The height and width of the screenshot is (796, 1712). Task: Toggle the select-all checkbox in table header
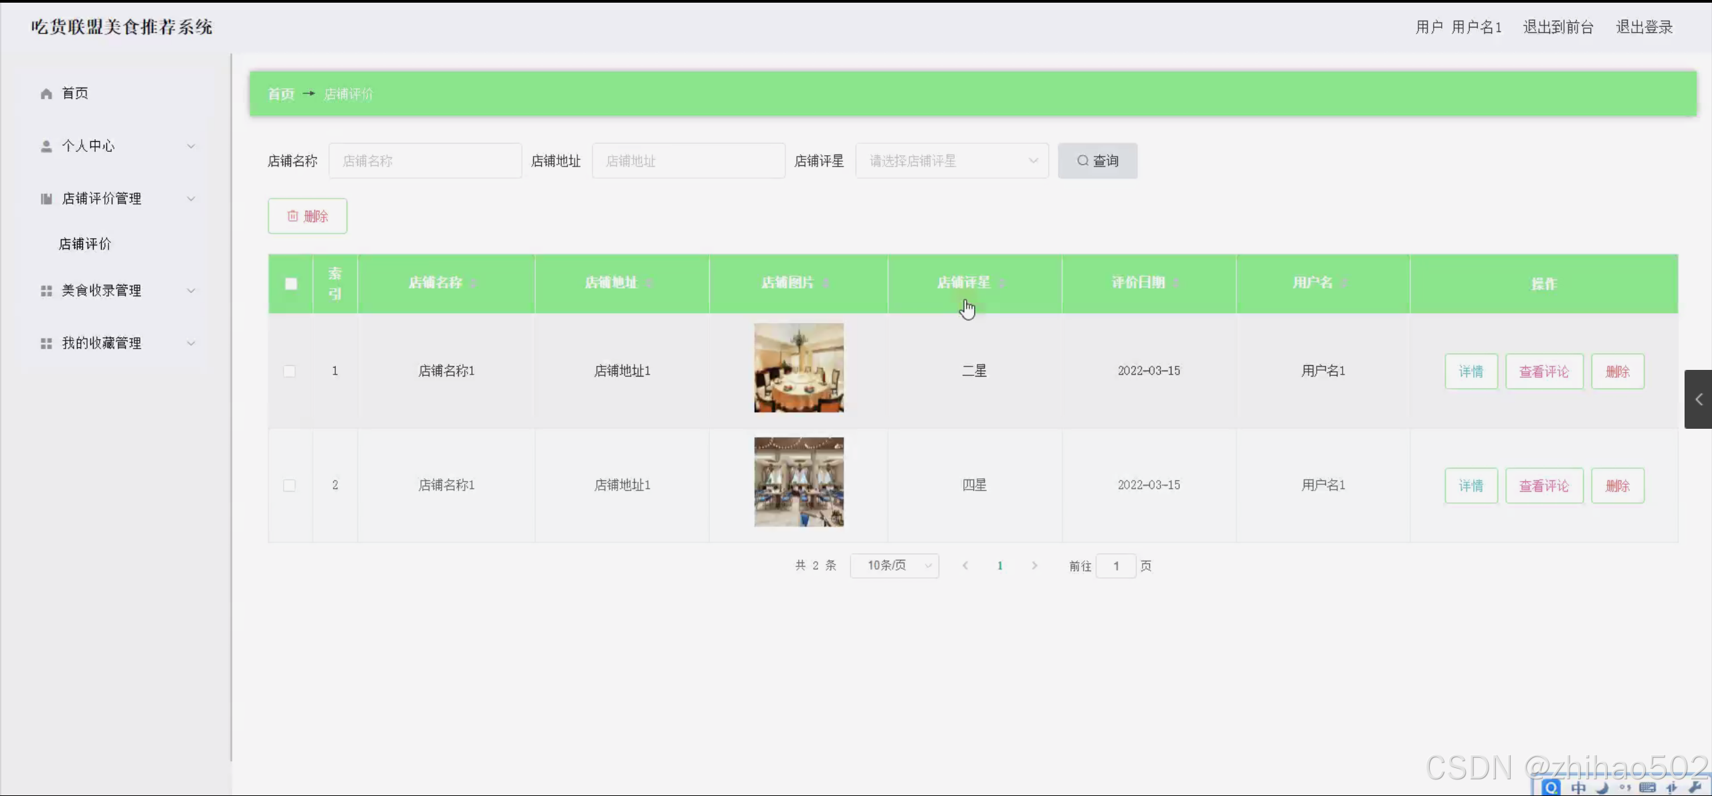click(x=291, y=284)
